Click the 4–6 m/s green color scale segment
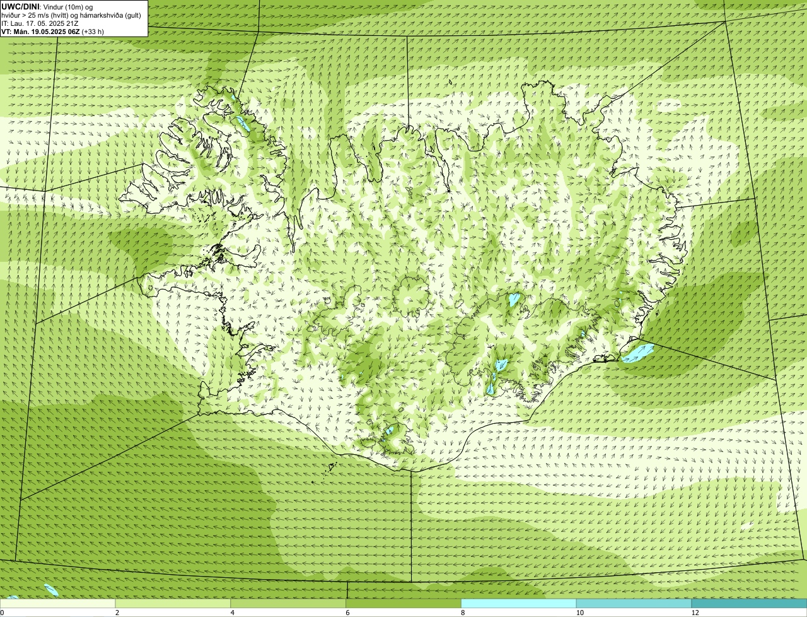 click(288, 603)
